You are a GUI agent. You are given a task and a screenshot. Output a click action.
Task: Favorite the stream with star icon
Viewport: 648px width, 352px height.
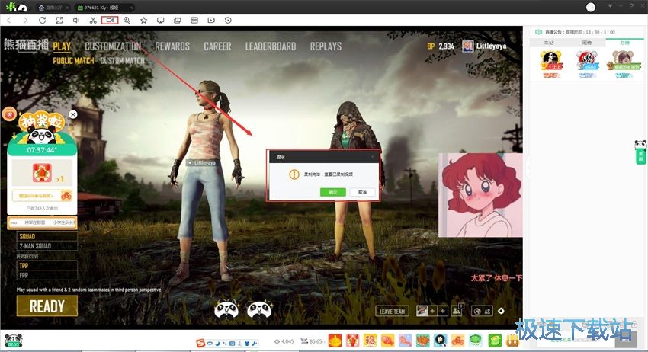point(143,21)
